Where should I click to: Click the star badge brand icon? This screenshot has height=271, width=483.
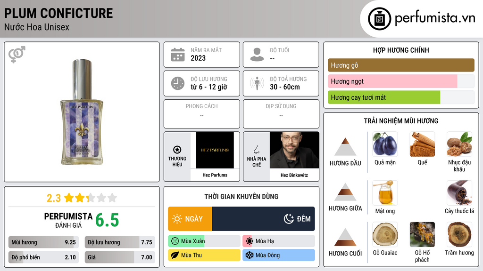(177, 150)
